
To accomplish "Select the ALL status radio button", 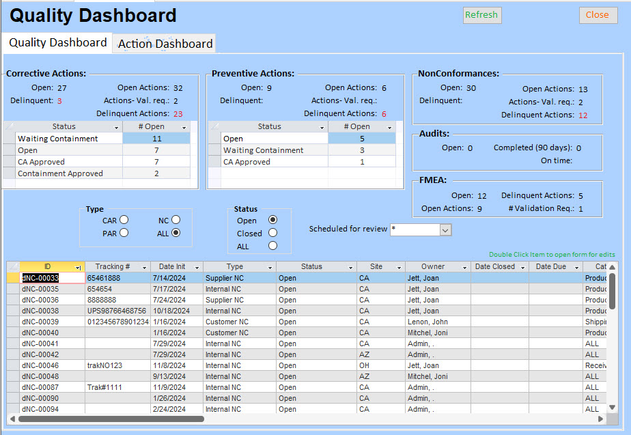I will tap(273, 246).
